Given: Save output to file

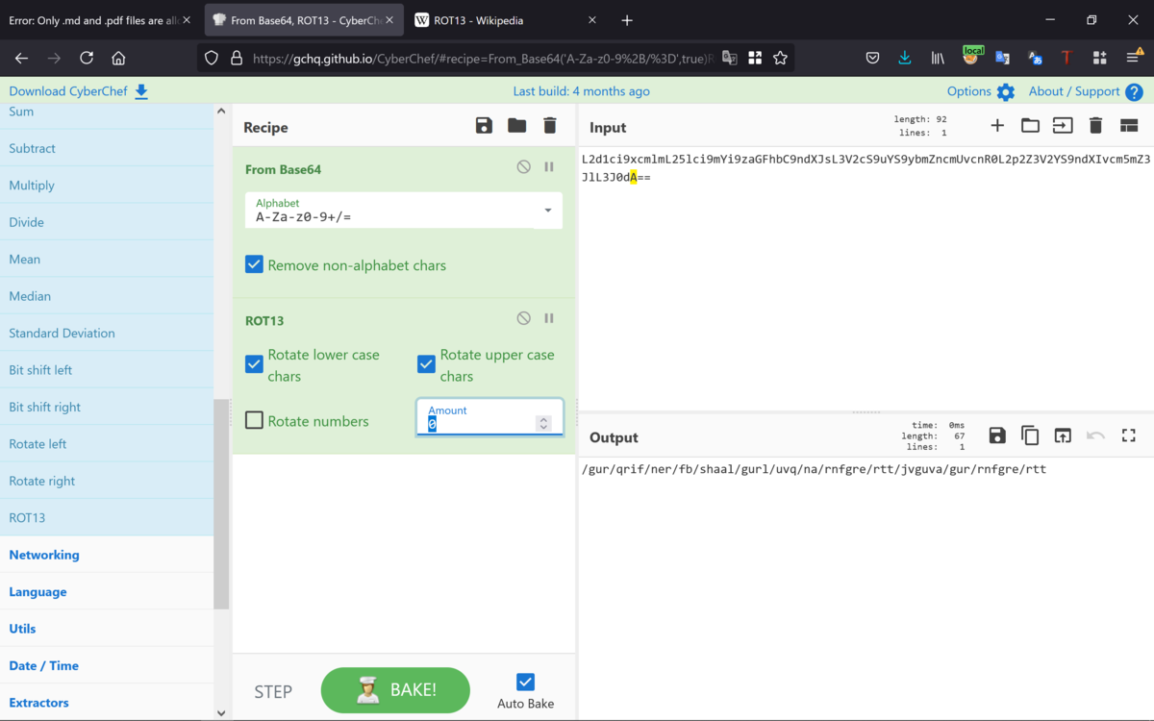Looking at the screenshot, I should [x=997, y=435].
